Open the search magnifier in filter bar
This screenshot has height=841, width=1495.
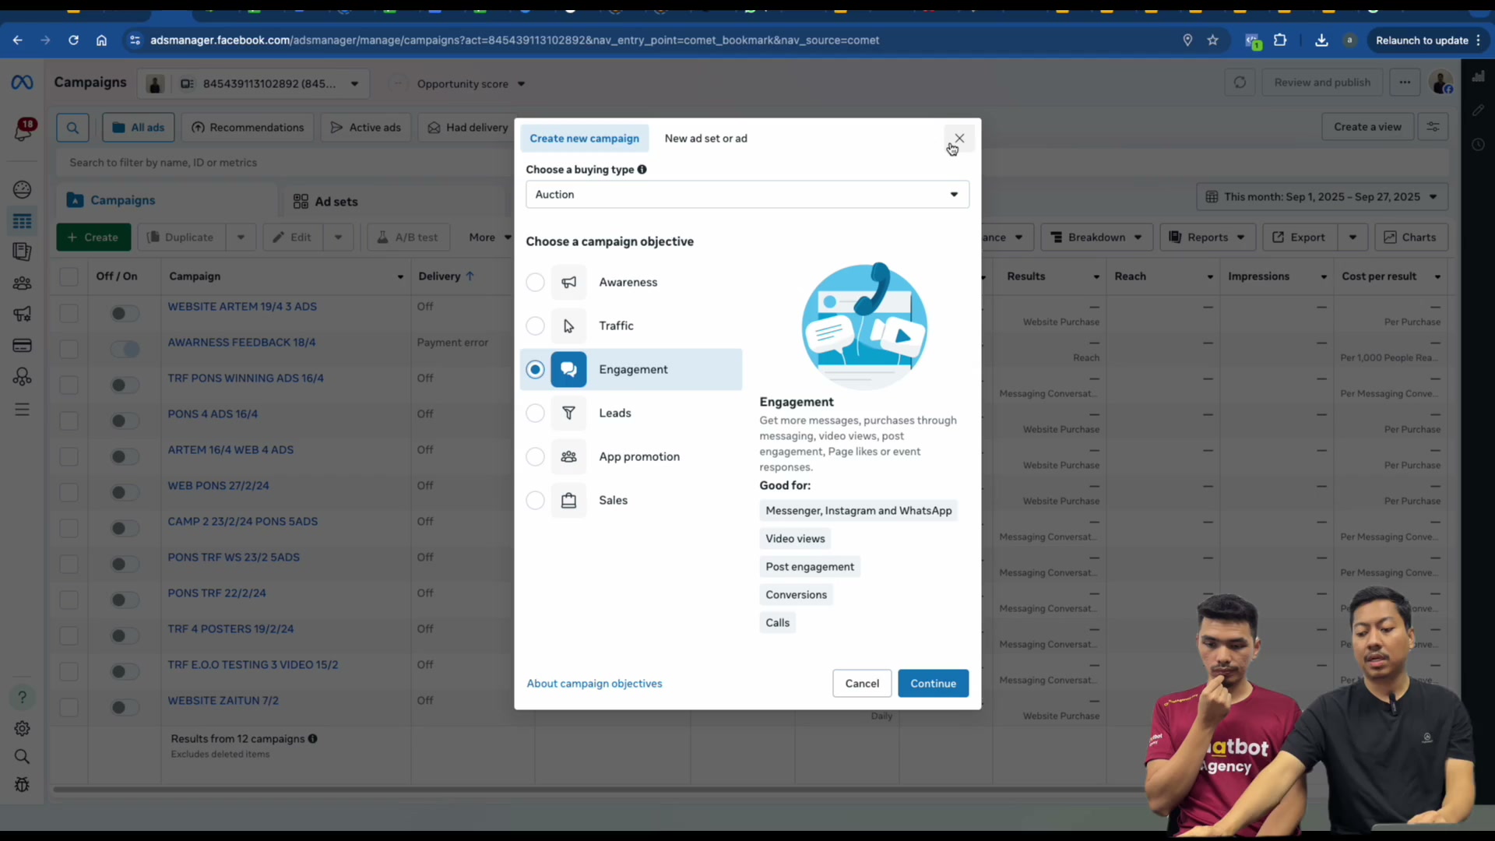(x=72, y=128)
